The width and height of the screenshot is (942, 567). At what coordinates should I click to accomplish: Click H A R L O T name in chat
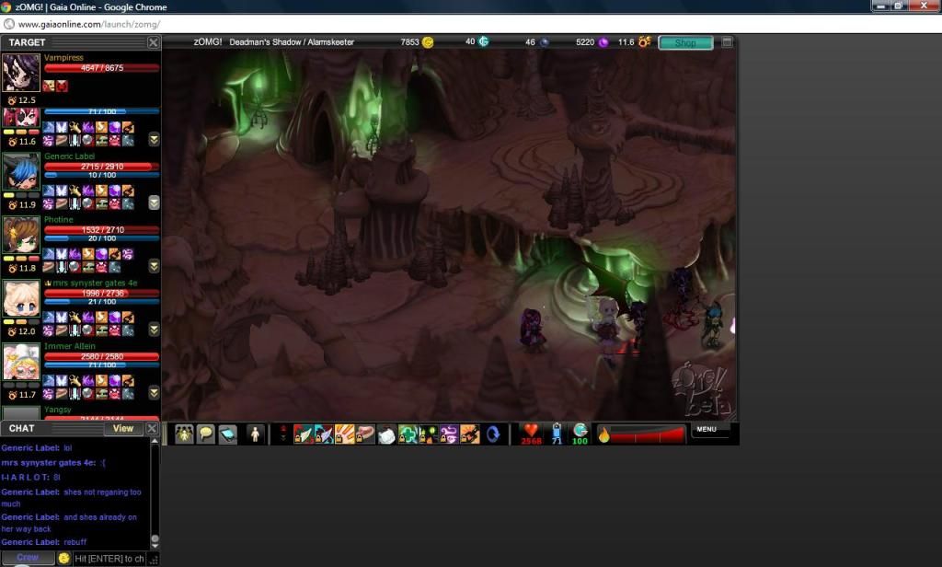[25, 478]
